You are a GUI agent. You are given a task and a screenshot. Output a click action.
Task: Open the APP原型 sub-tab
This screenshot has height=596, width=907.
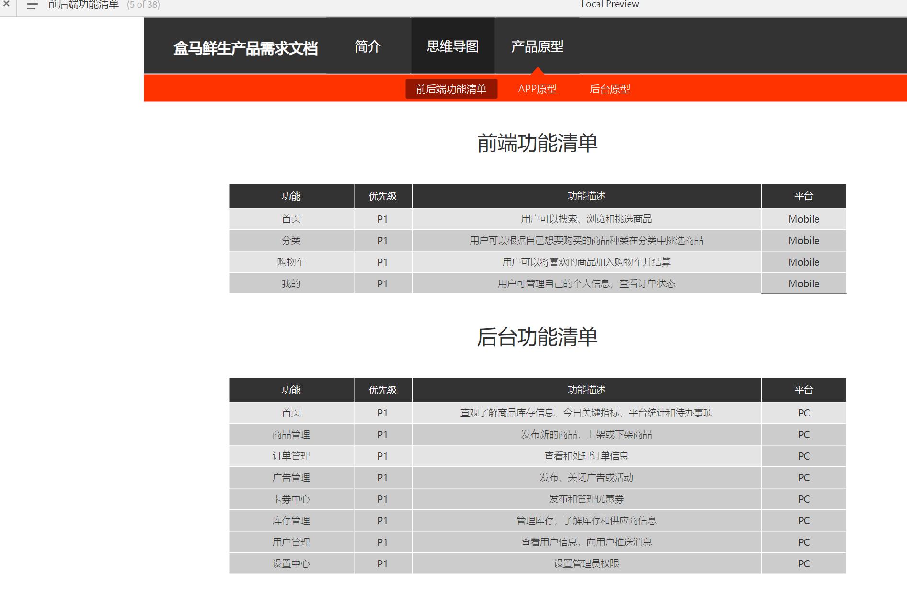[538, 89]
